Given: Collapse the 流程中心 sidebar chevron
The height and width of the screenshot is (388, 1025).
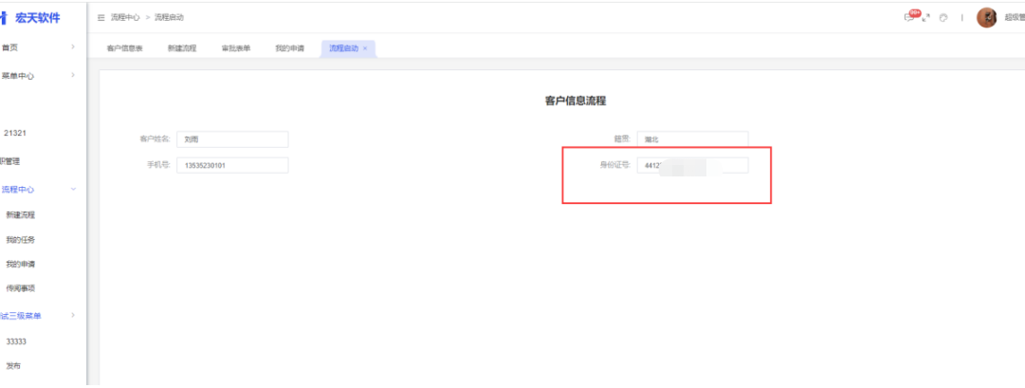Looking at the screenshot, I should point(73,189).
